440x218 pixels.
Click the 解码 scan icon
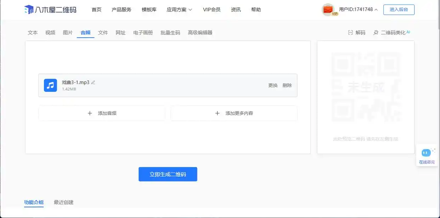tap(350, 33)
